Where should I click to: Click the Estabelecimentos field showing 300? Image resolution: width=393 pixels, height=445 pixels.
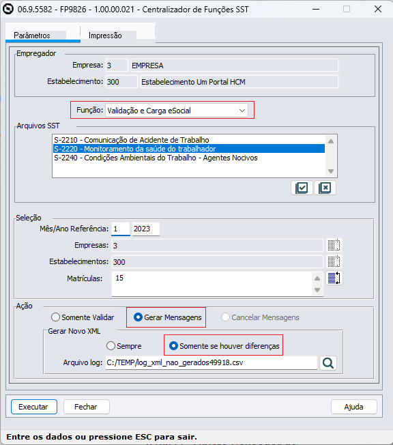tap(218, 261)
